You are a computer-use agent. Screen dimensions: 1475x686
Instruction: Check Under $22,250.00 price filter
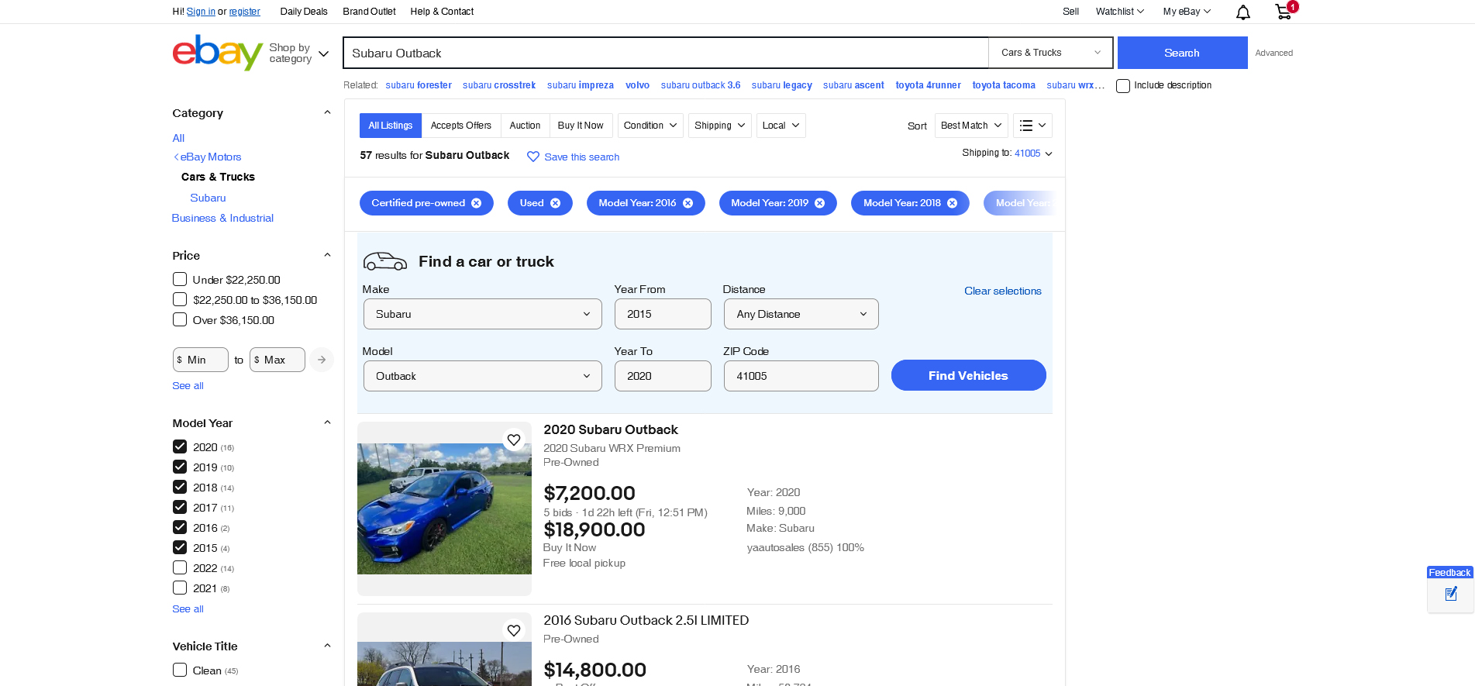coord(180,279)
